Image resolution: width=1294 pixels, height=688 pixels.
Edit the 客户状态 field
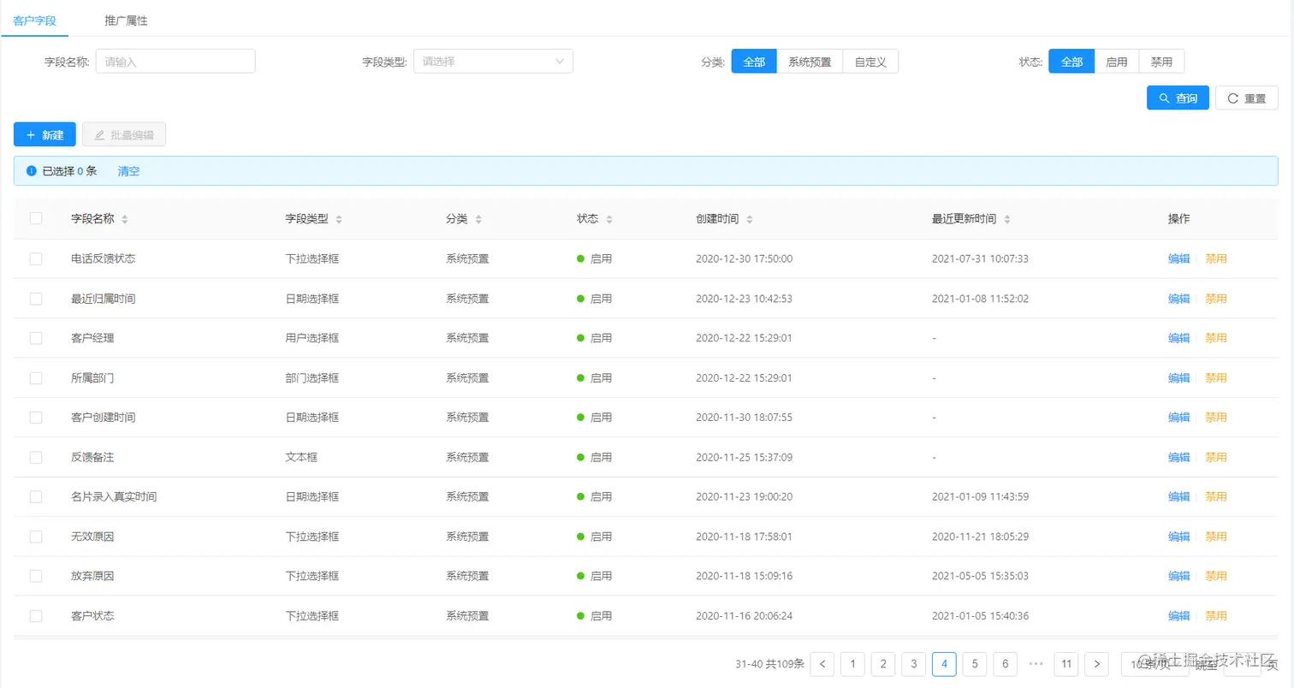[1178, 615]
